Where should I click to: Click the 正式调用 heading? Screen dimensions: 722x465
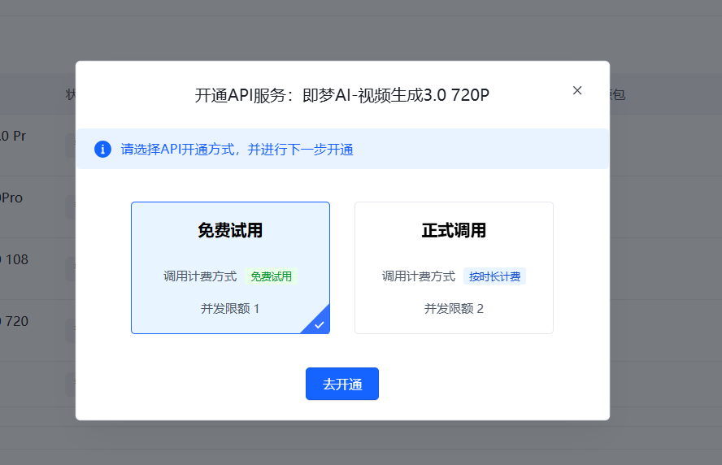pos(454,230)
